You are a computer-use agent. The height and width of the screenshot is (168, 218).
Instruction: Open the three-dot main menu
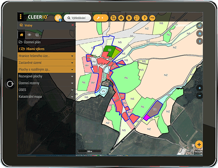pyautogui.click(x=21, y=17)
